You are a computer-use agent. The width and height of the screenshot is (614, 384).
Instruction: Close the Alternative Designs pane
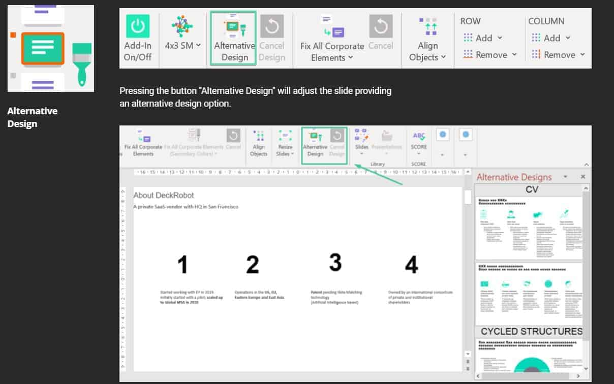[583, 177]
